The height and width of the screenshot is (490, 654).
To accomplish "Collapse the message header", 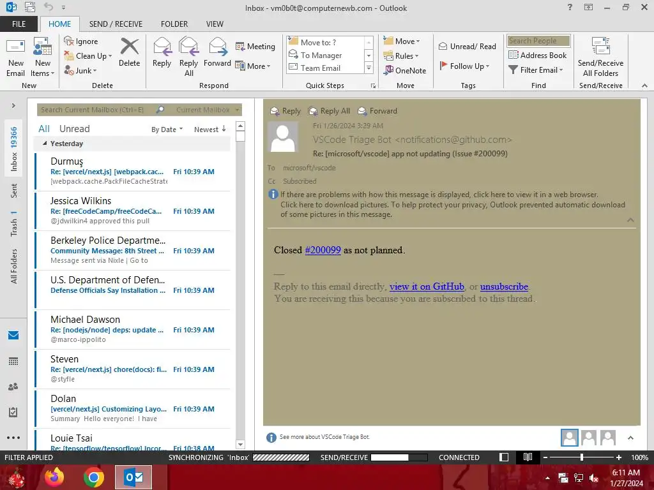I will click(630, 220).
